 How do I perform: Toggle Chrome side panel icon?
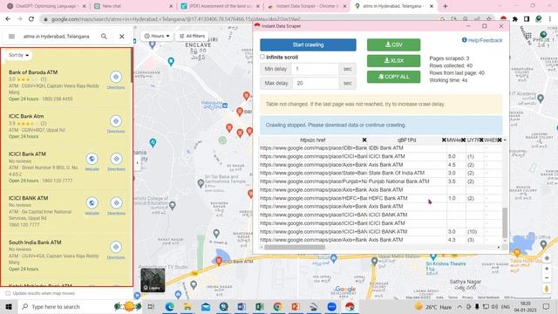click(x=527, y=19)
